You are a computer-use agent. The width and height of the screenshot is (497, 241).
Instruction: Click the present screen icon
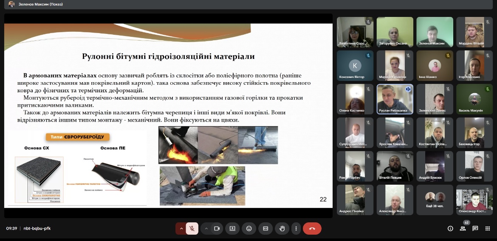[232, 229]
